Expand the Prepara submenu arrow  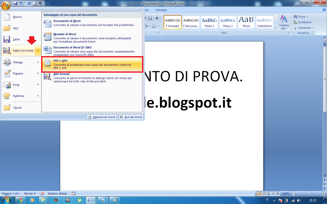(x=38, y=73)
